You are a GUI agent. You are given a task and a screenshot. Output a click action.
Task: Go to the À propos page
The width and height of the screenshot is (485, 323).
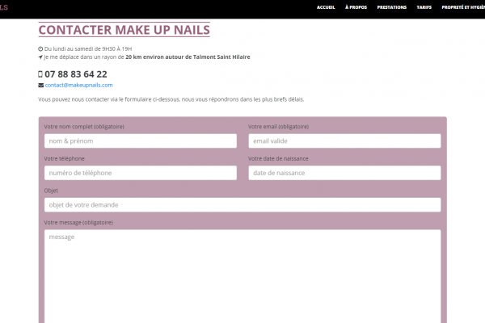pos(356,6)
